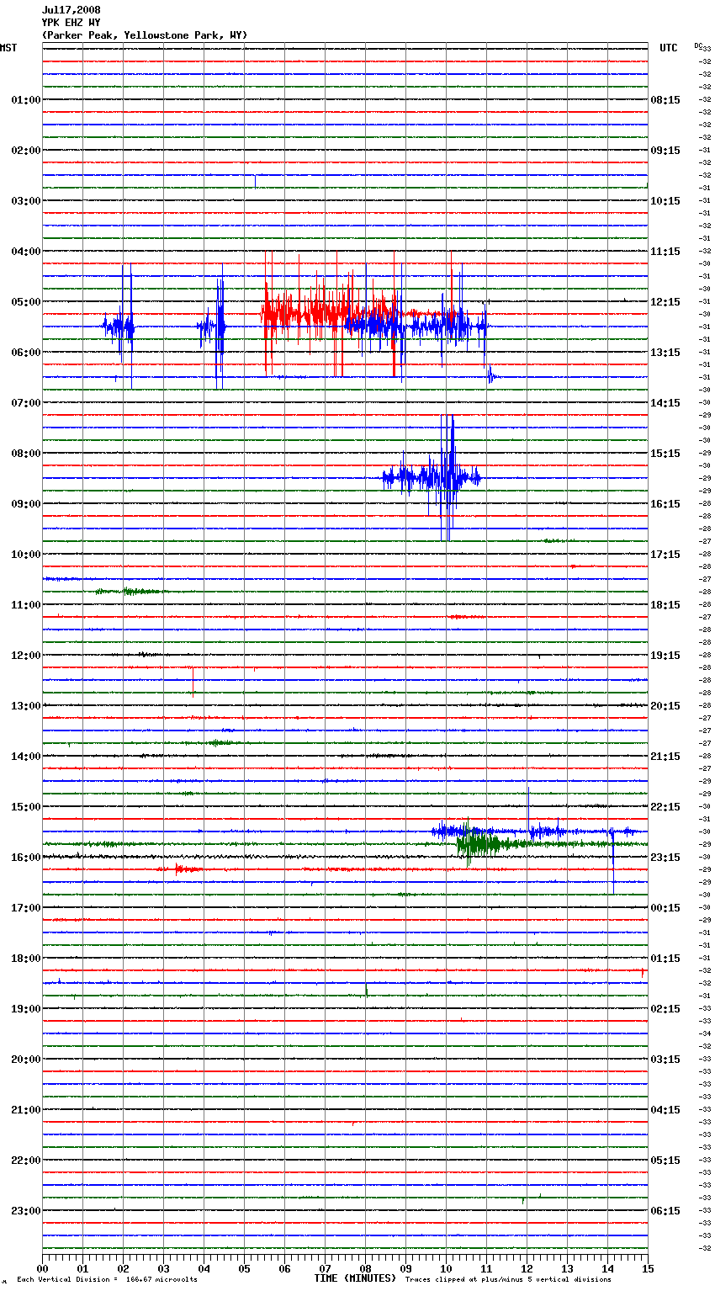
Task: Click minute tick 13 on bottom axis
Action: [568, 1268]
